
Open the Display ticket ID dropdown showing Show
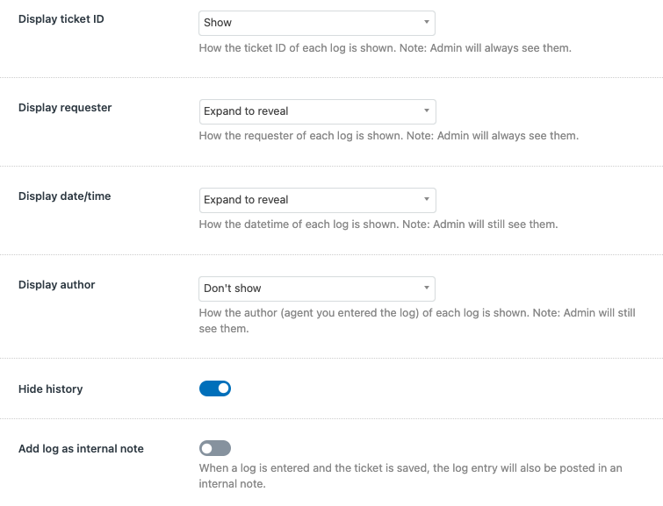317,23
